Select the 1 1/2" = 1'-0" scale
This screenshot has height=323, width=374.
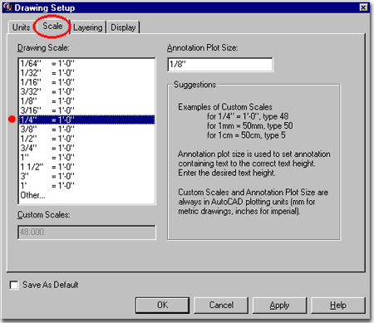point(86,167)
